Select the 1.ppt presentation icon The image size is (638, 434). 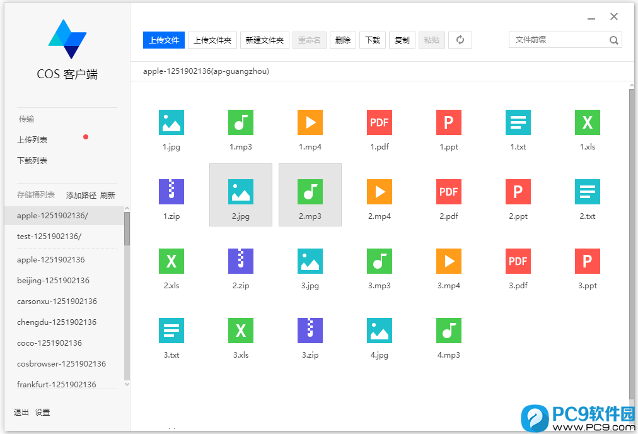pos(449,122)
